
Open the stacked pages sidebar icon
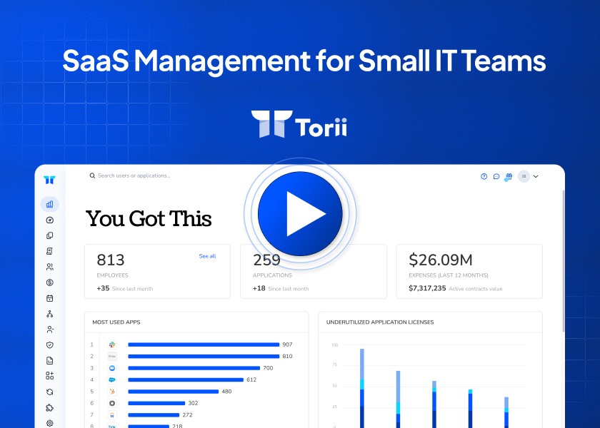[50, 235]
